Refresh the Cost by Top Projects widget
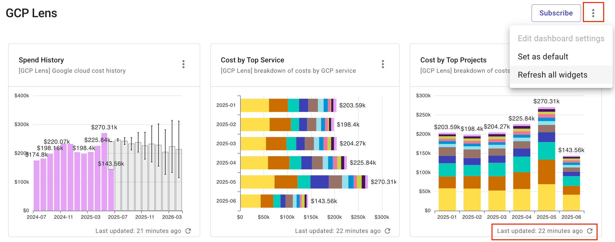 (590, 231)
